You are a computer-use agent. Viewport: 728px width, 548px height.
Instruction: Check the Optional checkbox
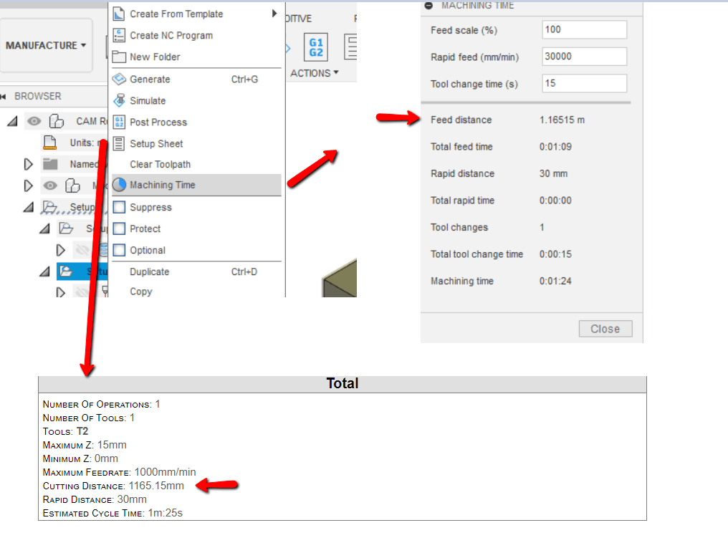tap(118, 250)
